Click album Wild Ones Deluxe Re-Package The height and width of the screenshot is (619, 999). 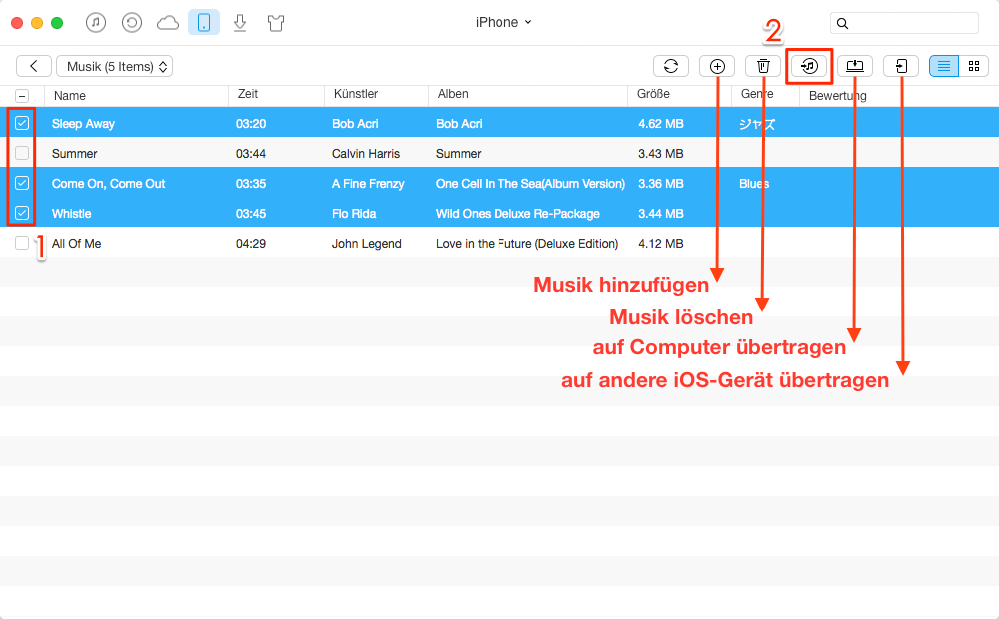pos(517,214)
